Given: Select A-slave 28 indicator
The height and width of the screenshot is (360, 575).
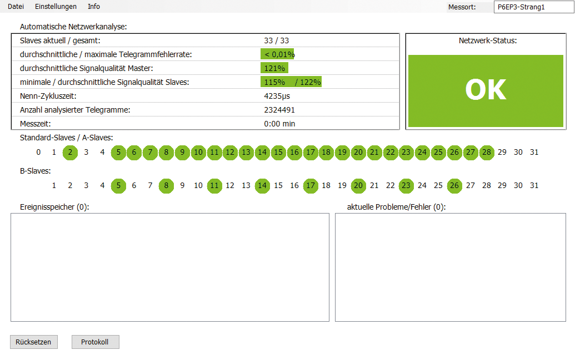Looking at the screenshot, I should click(486, 153).
